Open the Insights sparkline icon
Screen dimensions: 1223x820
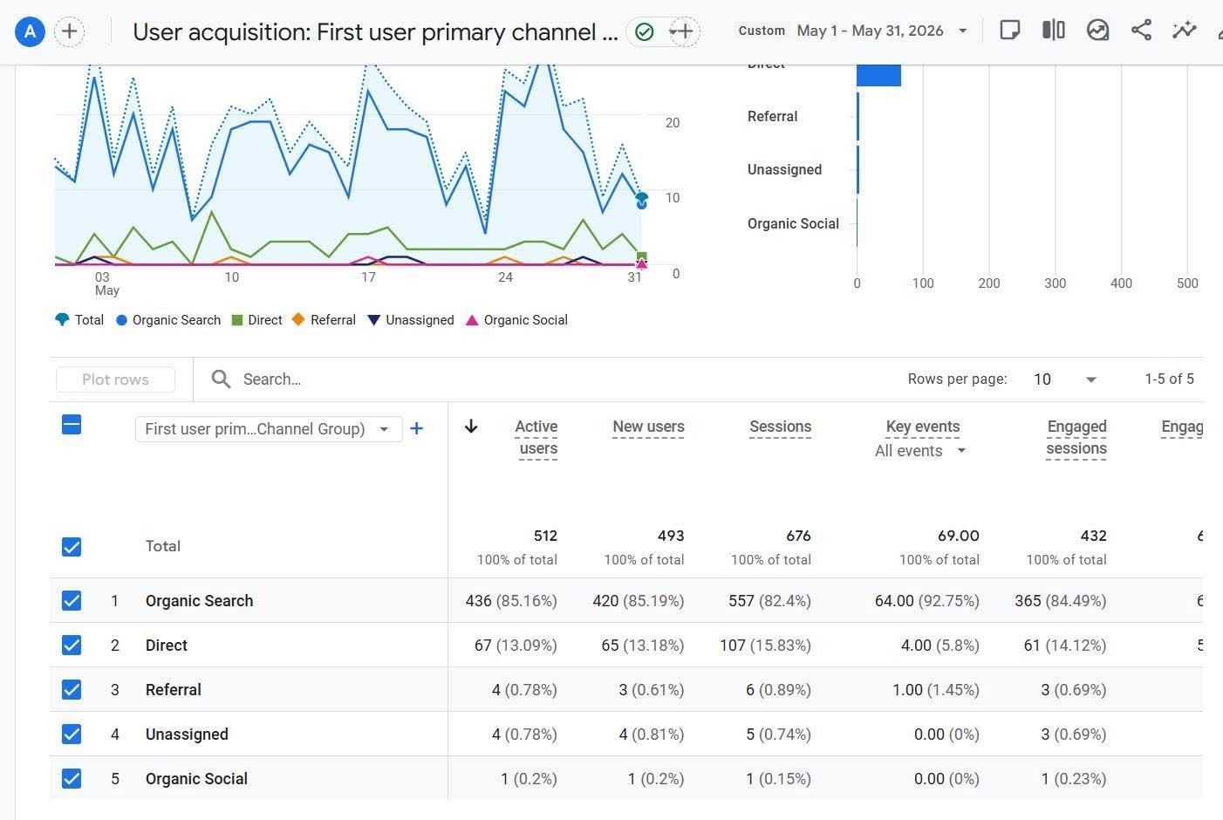point(1184,31)
